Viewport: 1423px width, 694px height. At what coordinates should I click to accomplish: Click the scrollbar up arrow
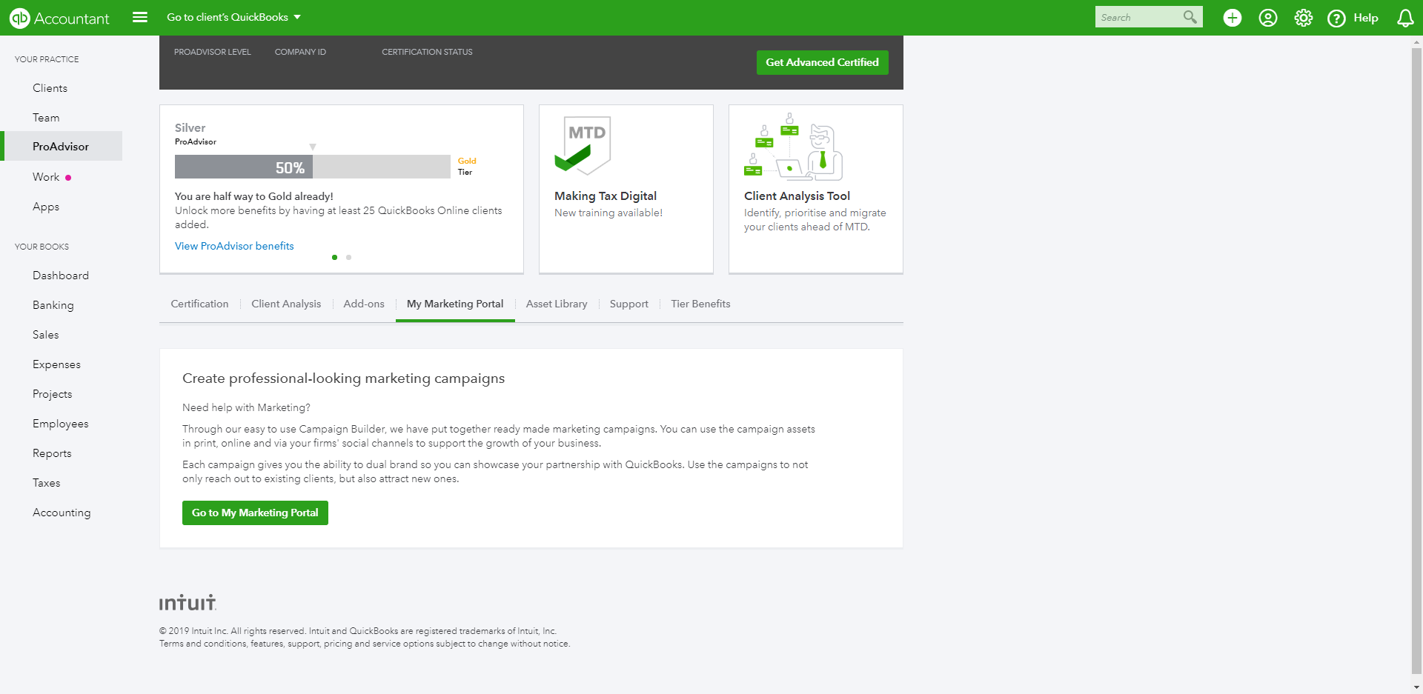1416,42
